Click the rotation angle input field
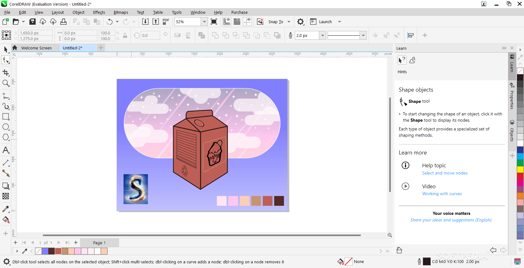Image resolution: width=524 pixels, height=268 pixels. (x=150, y=35)
